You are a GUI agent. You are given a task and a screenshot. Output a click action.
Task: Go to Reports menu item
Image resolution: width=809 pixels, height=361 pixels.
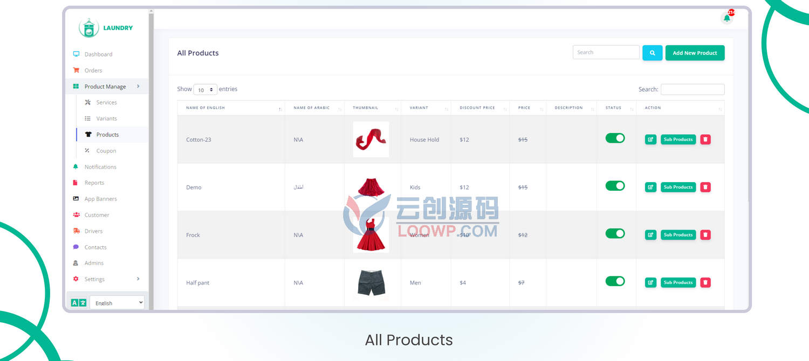point(94,183)
